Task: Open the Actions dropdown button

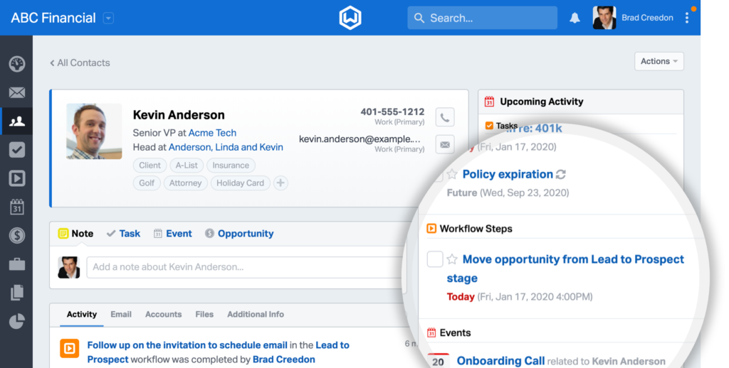Action: 659,61
